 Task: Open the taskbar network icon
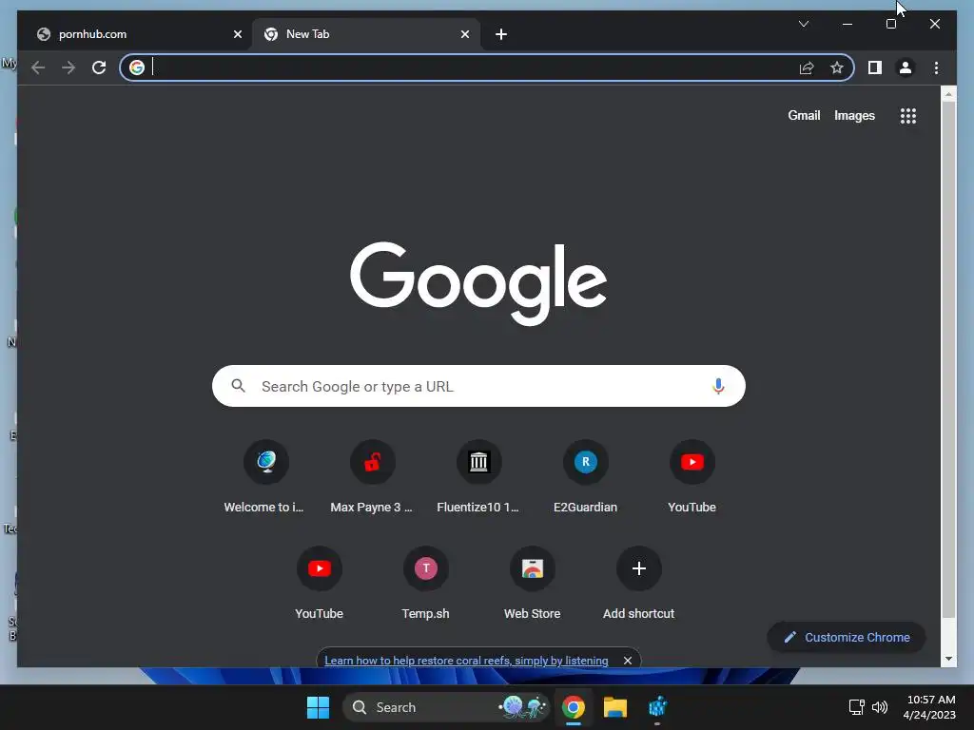point(857,707)
